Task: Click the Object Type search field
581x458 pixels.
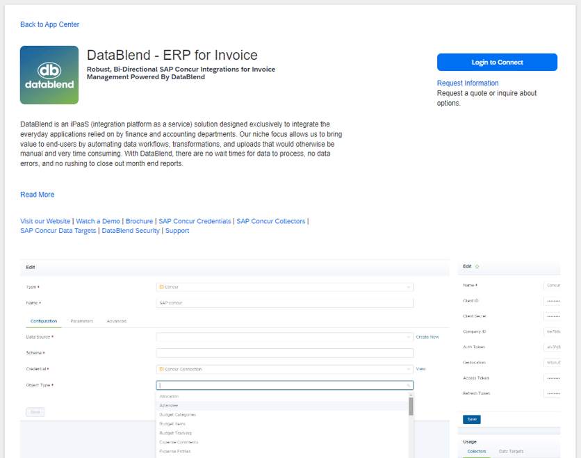Action: [x=284, y=385]
